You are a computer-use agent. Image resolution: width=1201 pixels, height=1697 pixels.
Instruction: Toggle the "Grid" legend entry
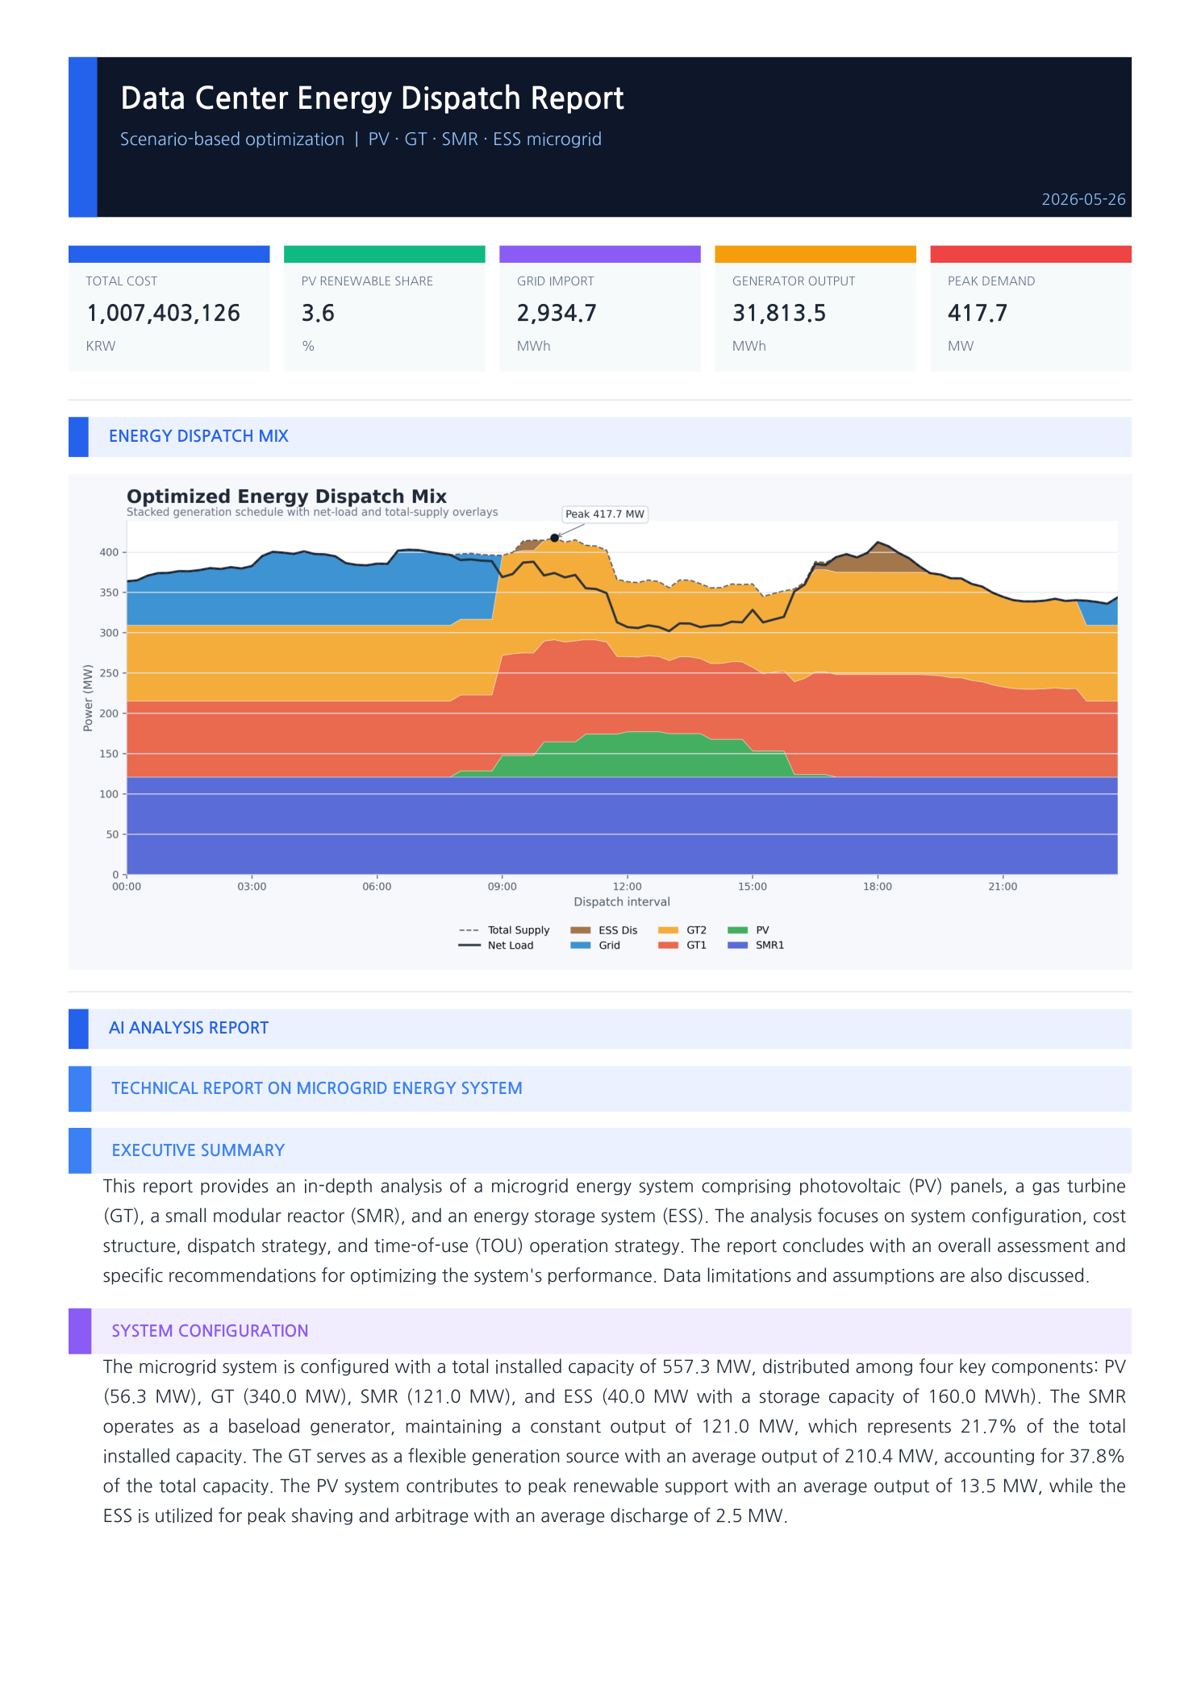(x=595, y=946)
